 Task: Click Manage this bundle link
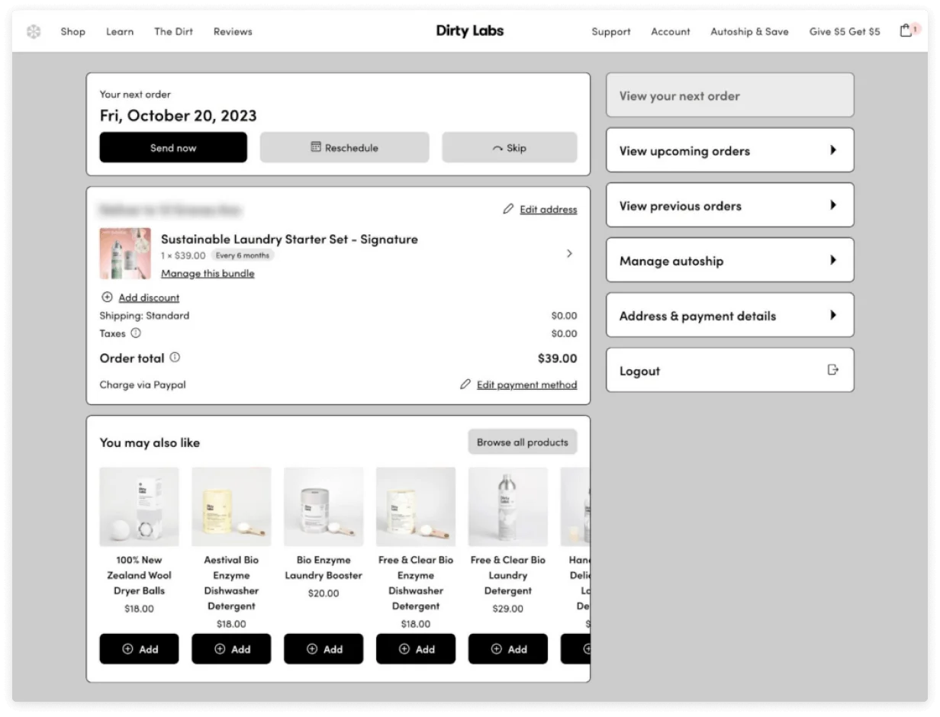[x=208, y=273]
